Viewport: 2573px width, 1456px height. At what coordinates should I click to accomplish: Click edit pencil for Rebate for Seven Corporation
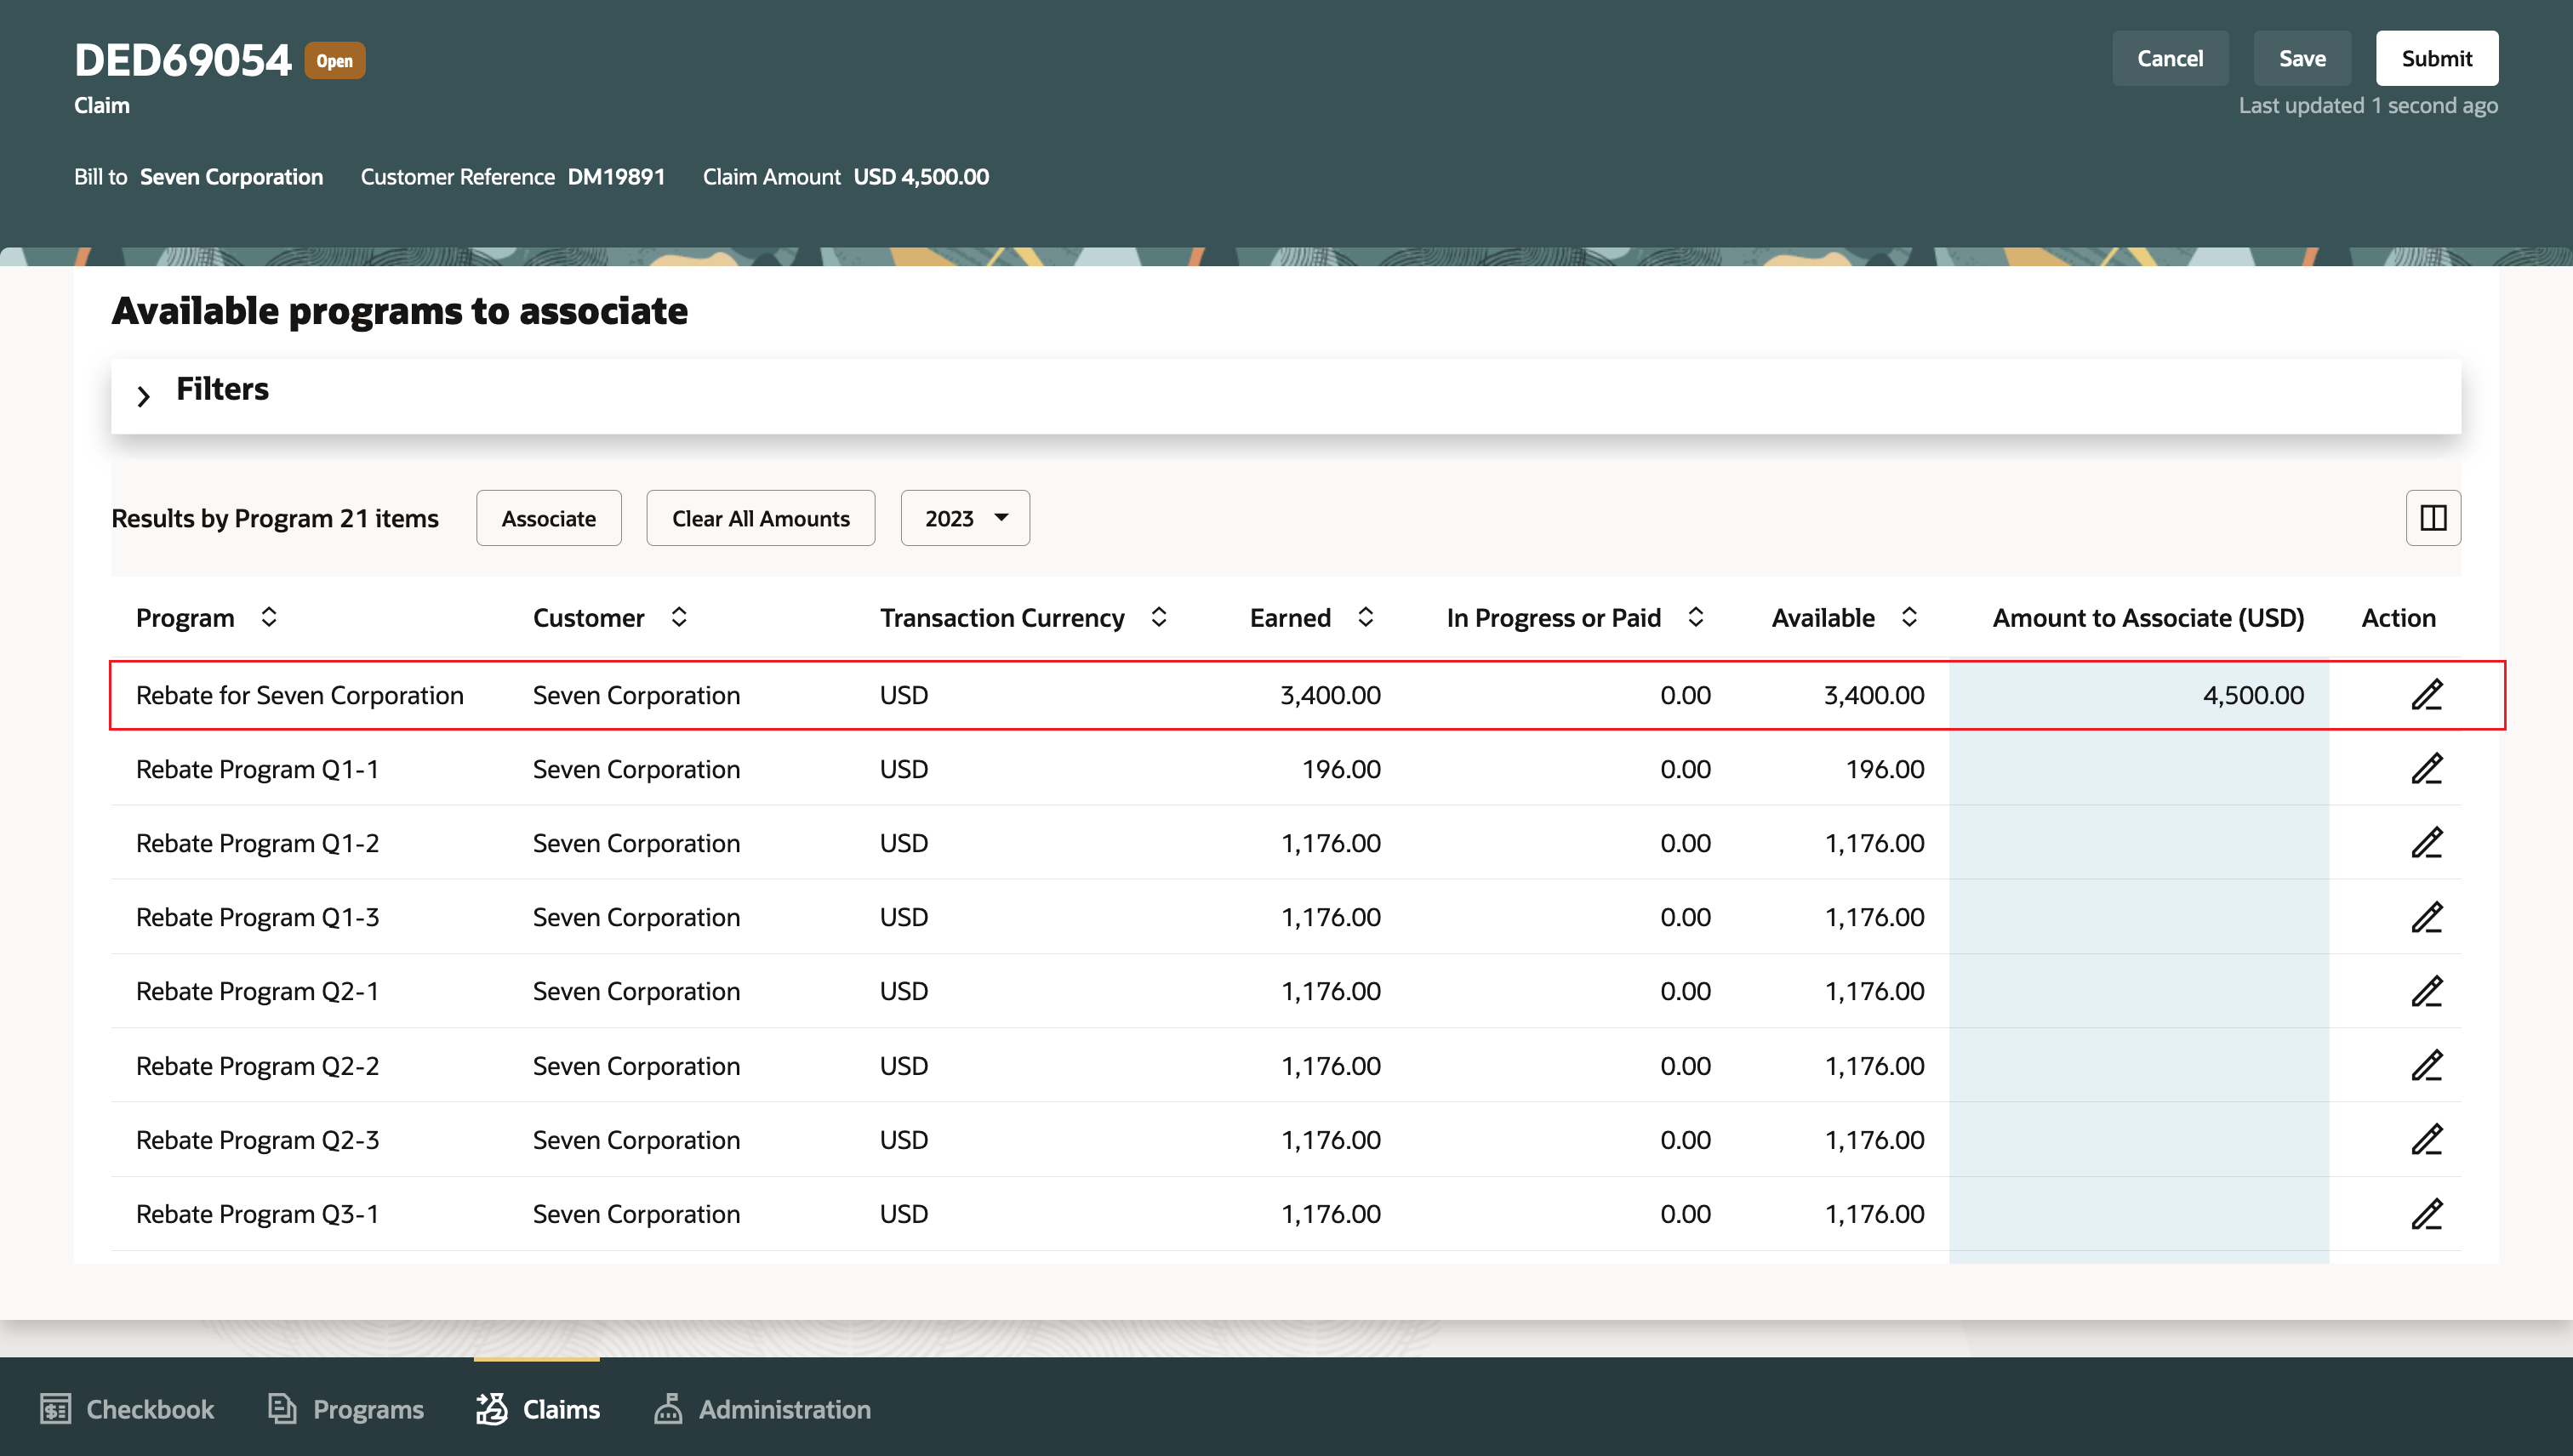tap(2426, 695)
